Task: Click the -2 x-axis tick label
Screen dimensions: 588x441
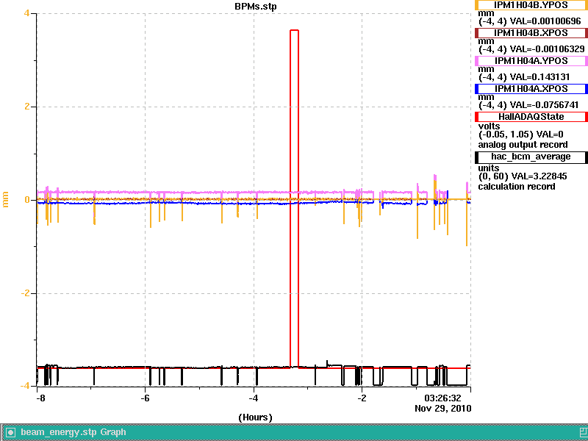Action: point(362,398)
